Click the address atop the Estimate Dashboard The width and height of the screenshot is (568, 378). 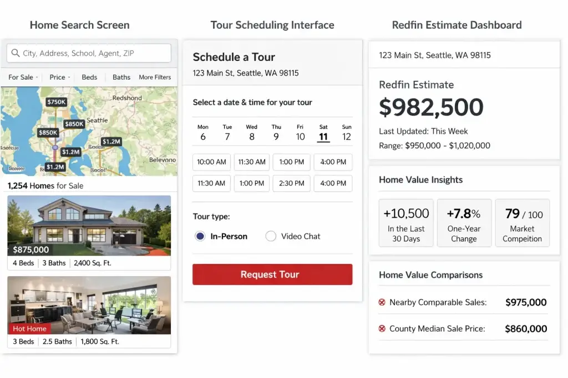click(435, 55)
